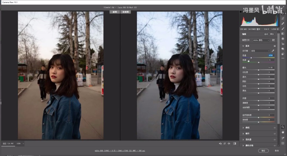Select the Zoom magnifier tool
This screenshot has width=287, height=156.
pyautogui.click(x=283, y=127)
